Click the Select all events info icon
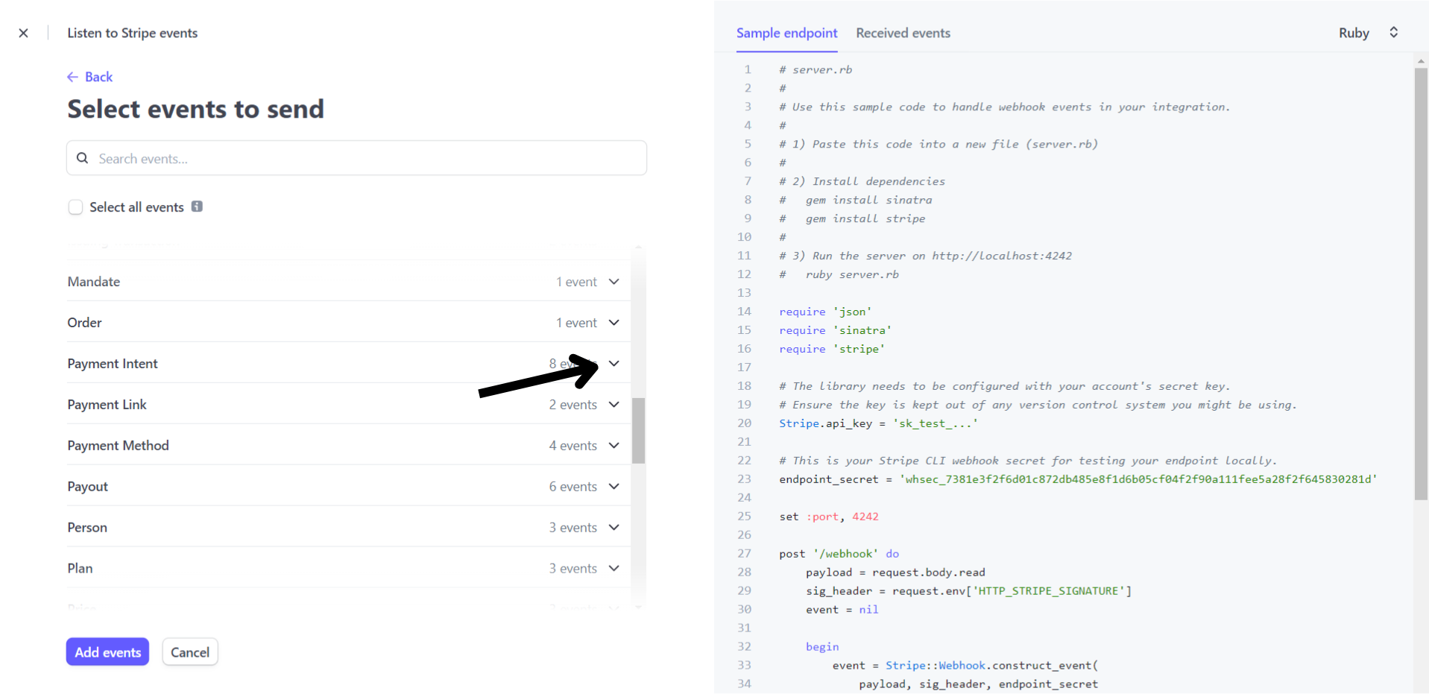The image size is (1429, 694). pyautogui.click(x=197, y=206)
